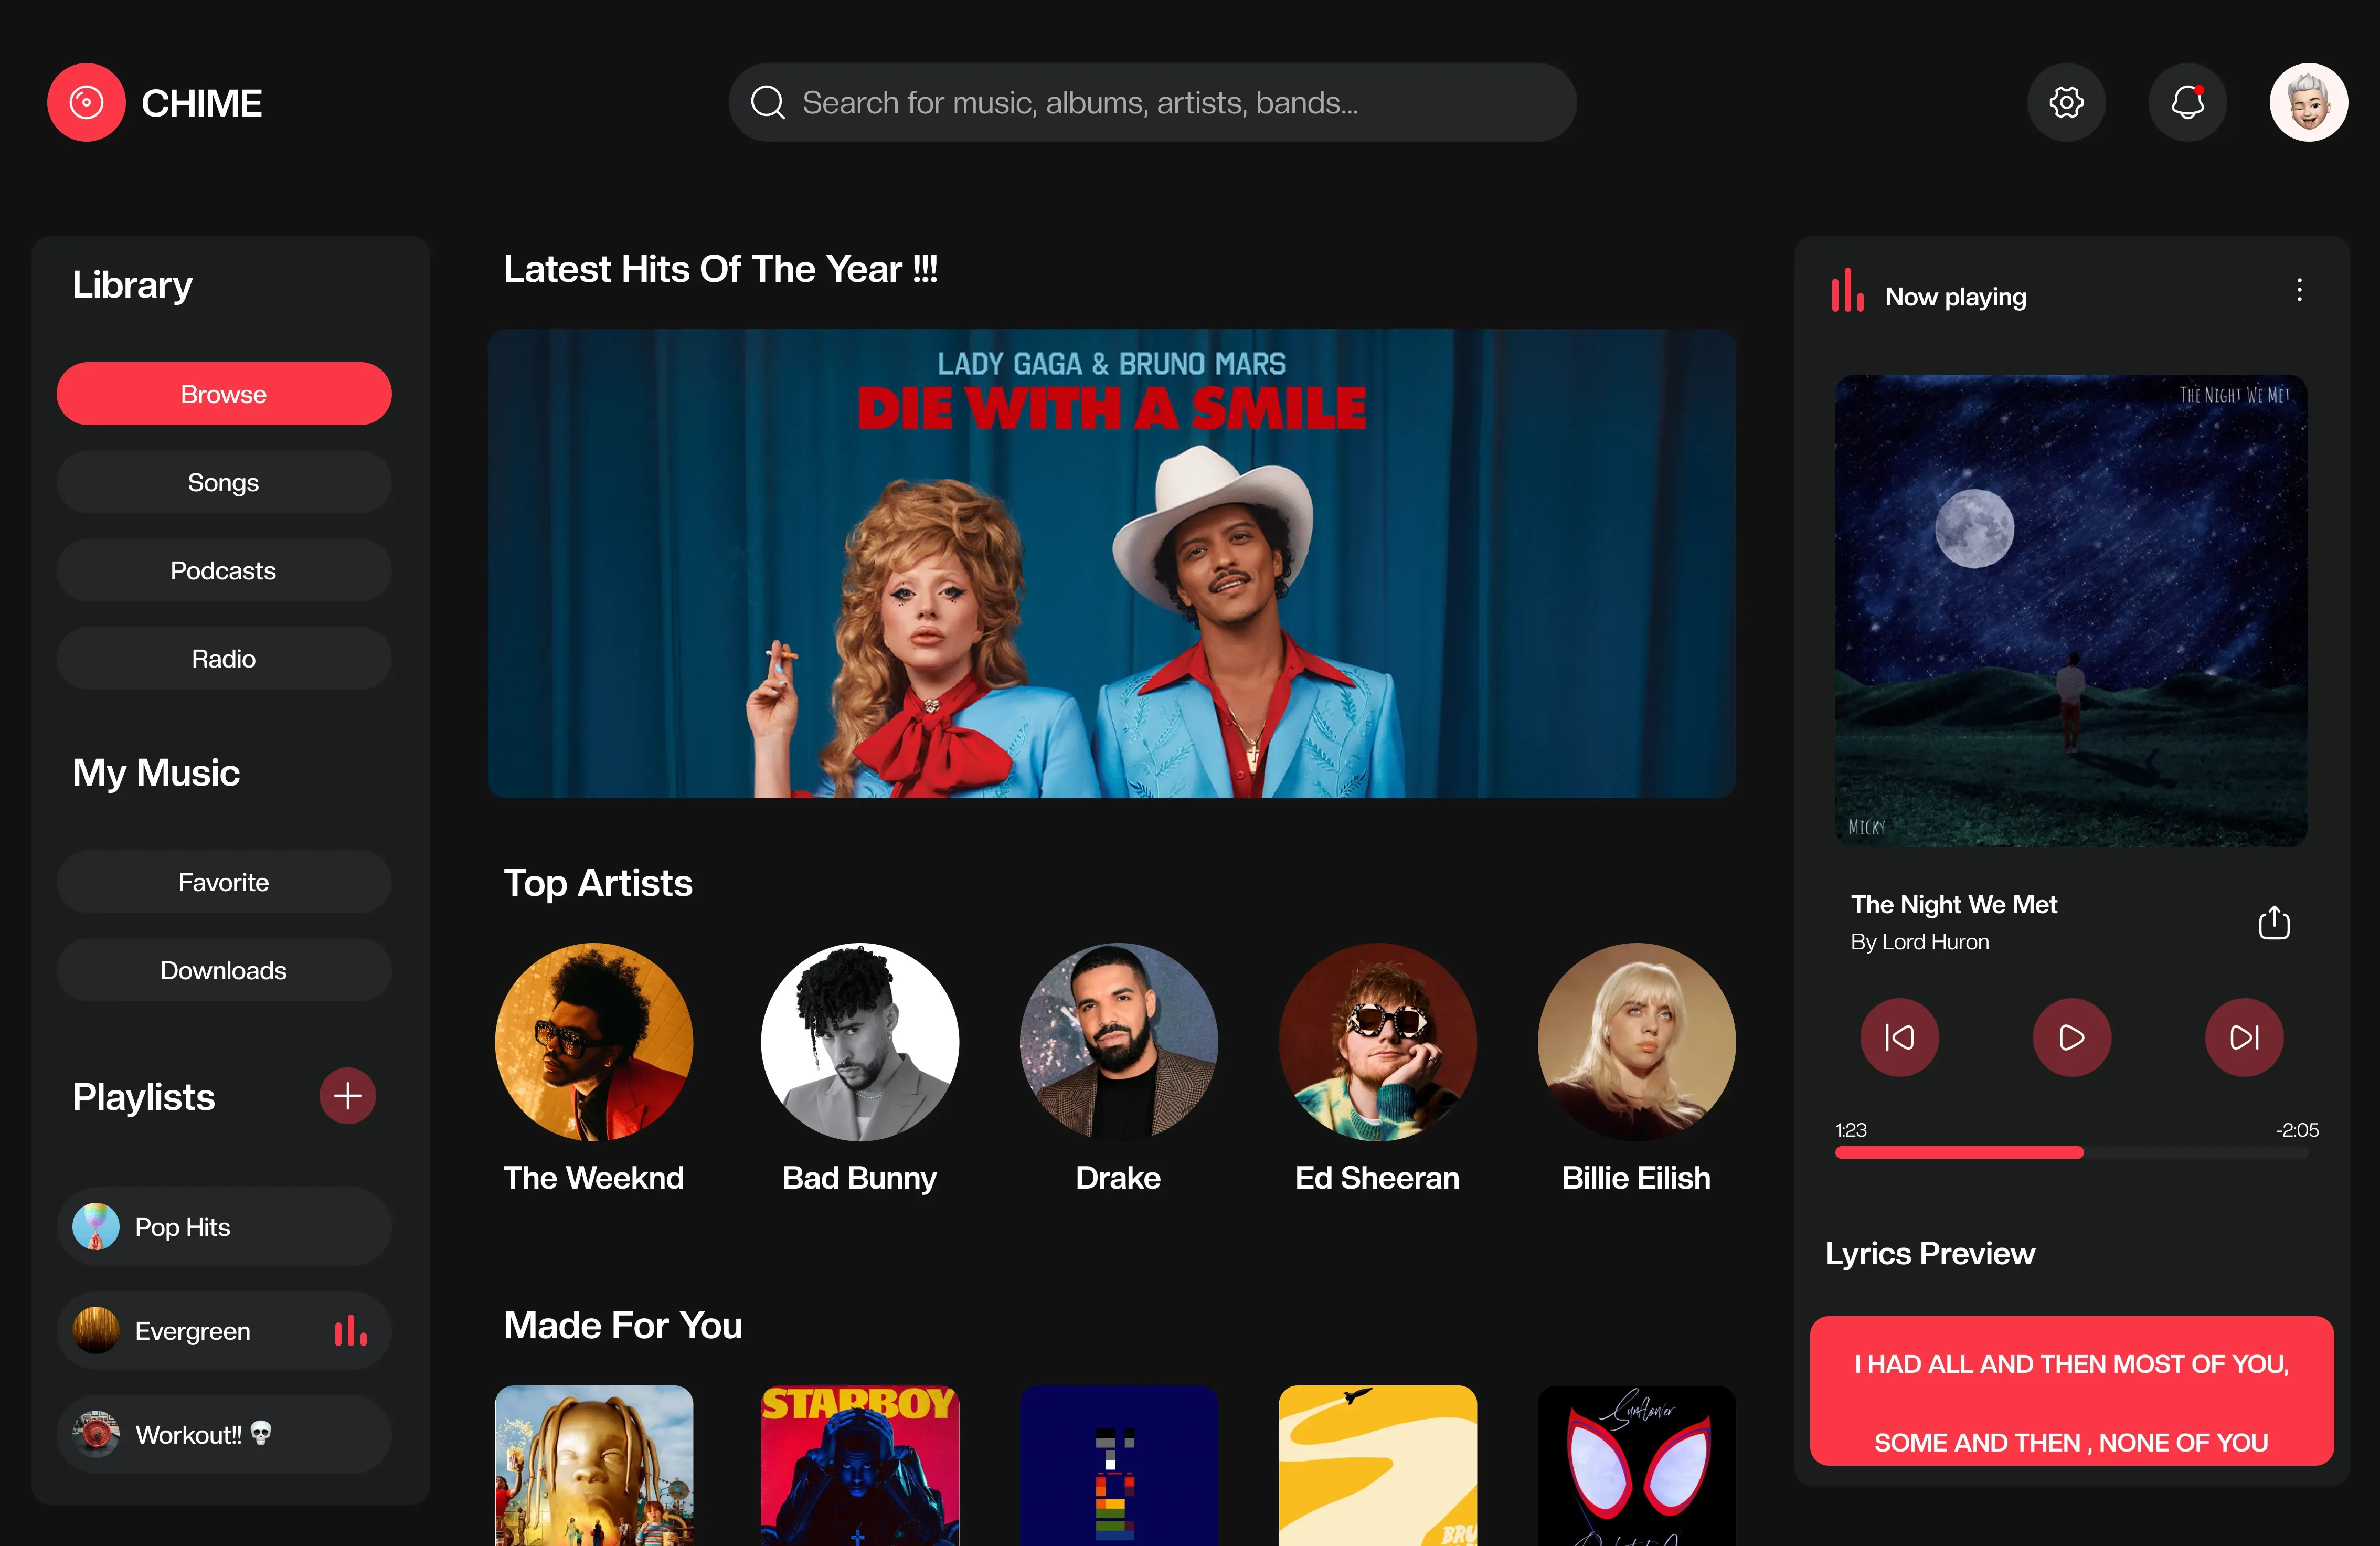
Task: Open the yellow airplane album cover
Action: pyautogui.click(x=1377, y=1465)
